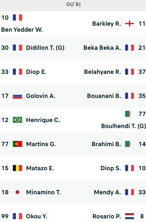Select Bouanani B. in the substitutes list

104,96
